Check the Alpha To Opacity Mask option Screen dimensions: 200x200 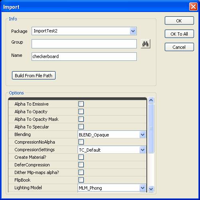(81, 119)
